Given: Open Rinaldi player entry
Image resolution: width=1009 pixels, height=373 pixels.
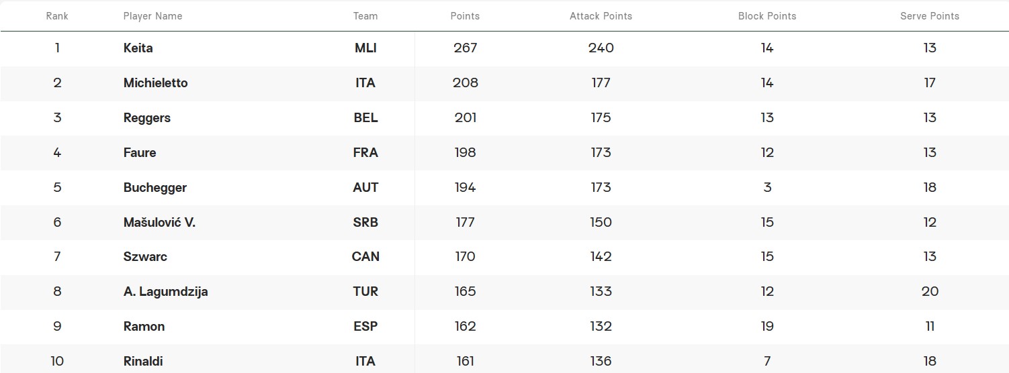Looking at the screenshot, I should click(143, 362).
